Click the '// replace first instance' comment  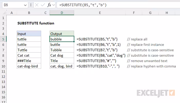146,45
